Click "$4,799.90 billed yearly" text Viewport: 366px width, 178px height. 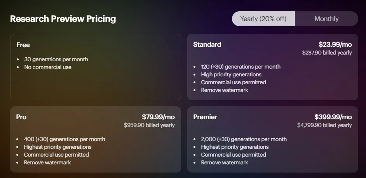[324, 125]
